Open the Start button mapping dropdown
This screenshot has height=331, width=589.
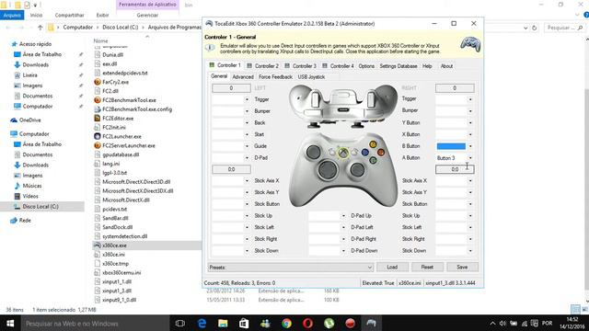pyautogui.click(x=247, y=135)
